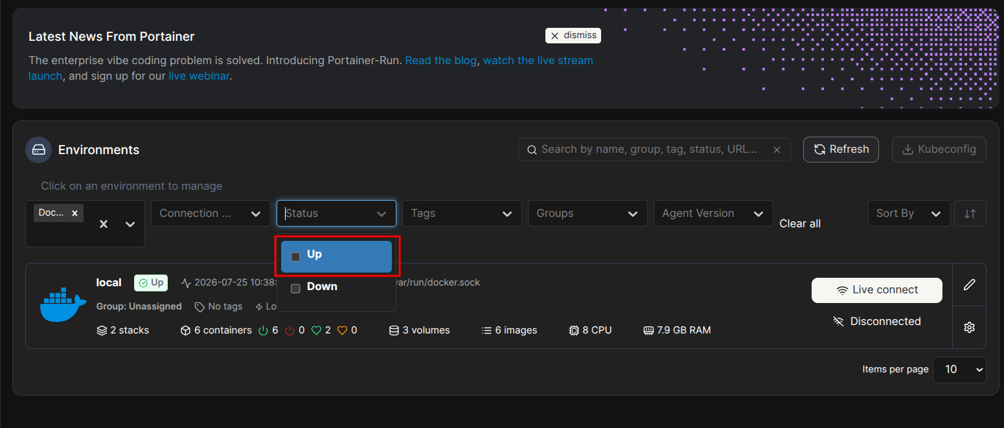Open the Connection type filter dropdown
Image resolution: width=1004 pixels, height=428 pixels.
211,213
